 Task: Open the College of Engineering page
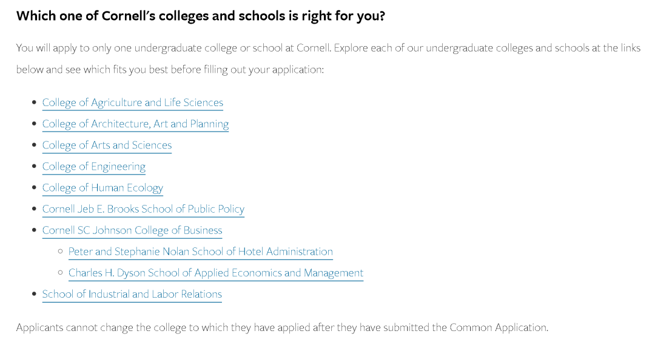93,167
